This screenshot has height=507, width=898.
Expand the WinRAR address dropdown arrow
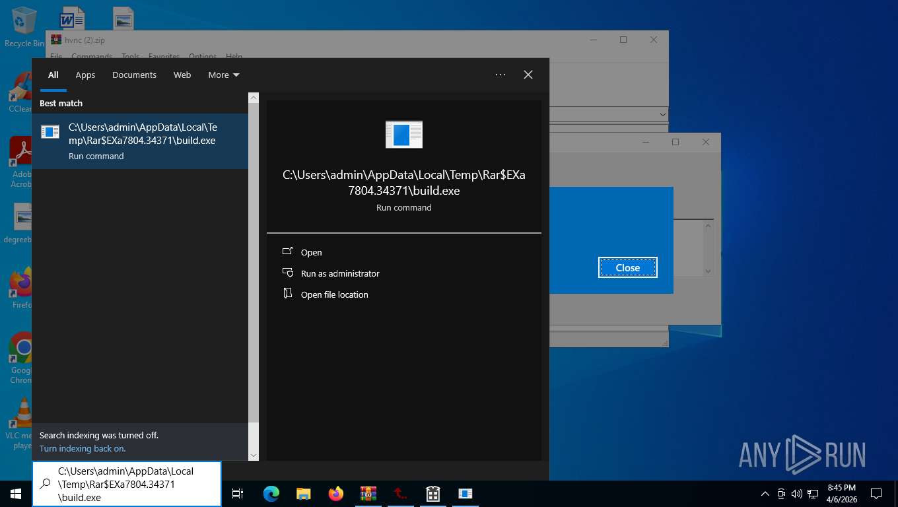663,115
